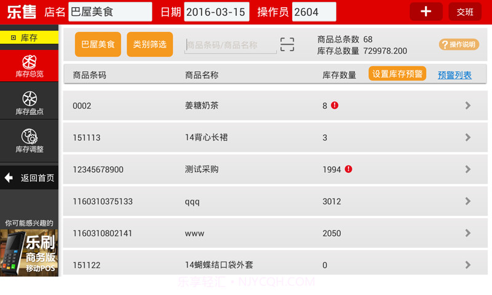
Task: Click the red warning icon beside 姜糖奶茶 stock
Action: tap(335, 105)
